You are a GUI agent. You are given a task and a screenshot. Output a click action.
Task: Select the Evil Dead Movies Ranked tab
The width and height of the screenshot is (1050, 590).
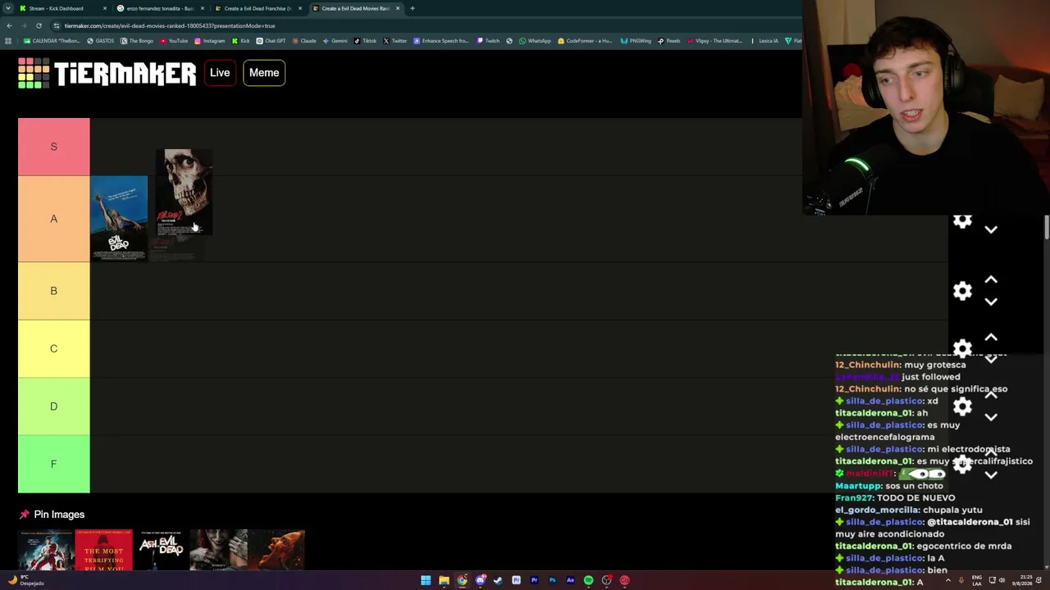click(356, 8)
